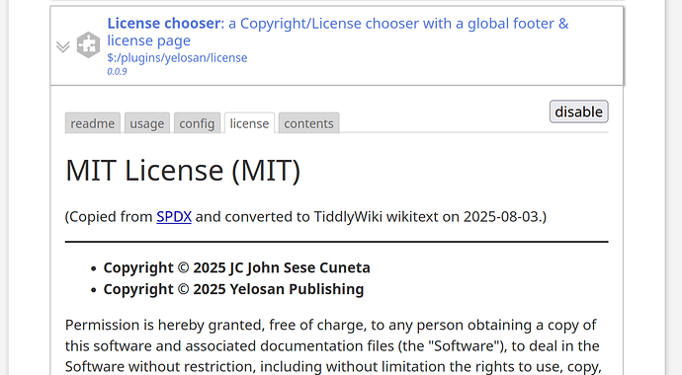Open the config tab
This screenshot has width=682, height=375.
[197, 123]
